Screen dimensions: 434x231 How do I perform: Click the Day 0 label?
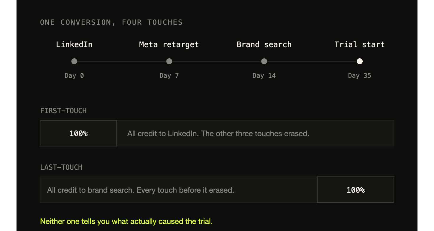74,76
